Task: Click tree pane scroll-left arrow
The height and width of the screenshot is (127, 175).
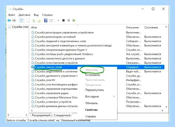Action: point(8,115)
